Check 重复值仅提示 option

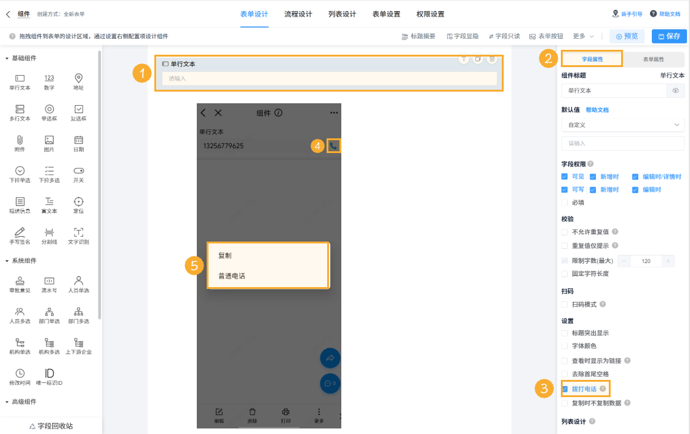pos(565,246)
